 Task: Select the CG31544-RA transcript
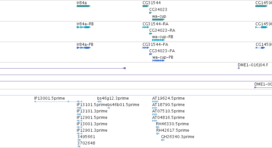point(146,27)
